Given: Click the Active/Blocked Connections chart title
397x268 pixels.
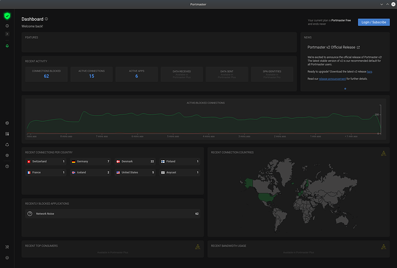Looking at the screenshot, I should 205,103.
